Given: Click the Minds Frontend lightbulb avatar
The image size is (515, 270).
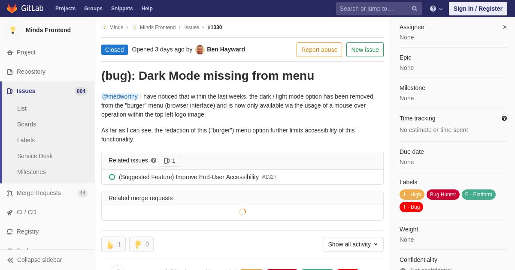Looking at the screenshot, I should pyautogui.click(x=13, y=30).
